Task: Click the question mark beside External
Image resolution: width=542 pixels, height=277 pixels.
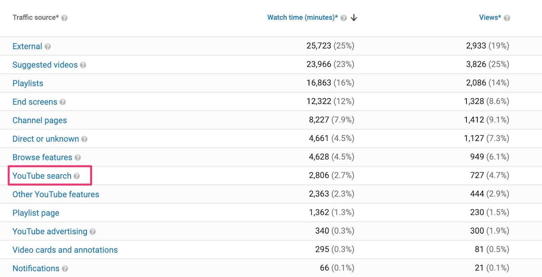Action: coord(47,46)
